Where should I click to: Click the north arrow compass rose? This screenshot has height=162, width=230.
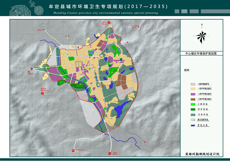click(202, 36)
